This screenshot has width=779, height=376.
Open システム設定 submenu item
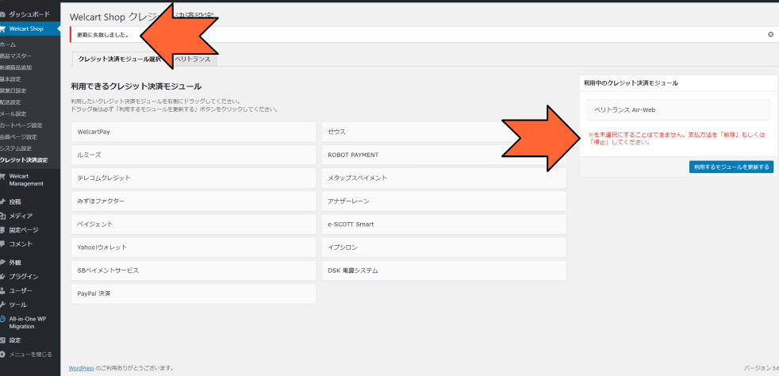(x=16, y=148)
